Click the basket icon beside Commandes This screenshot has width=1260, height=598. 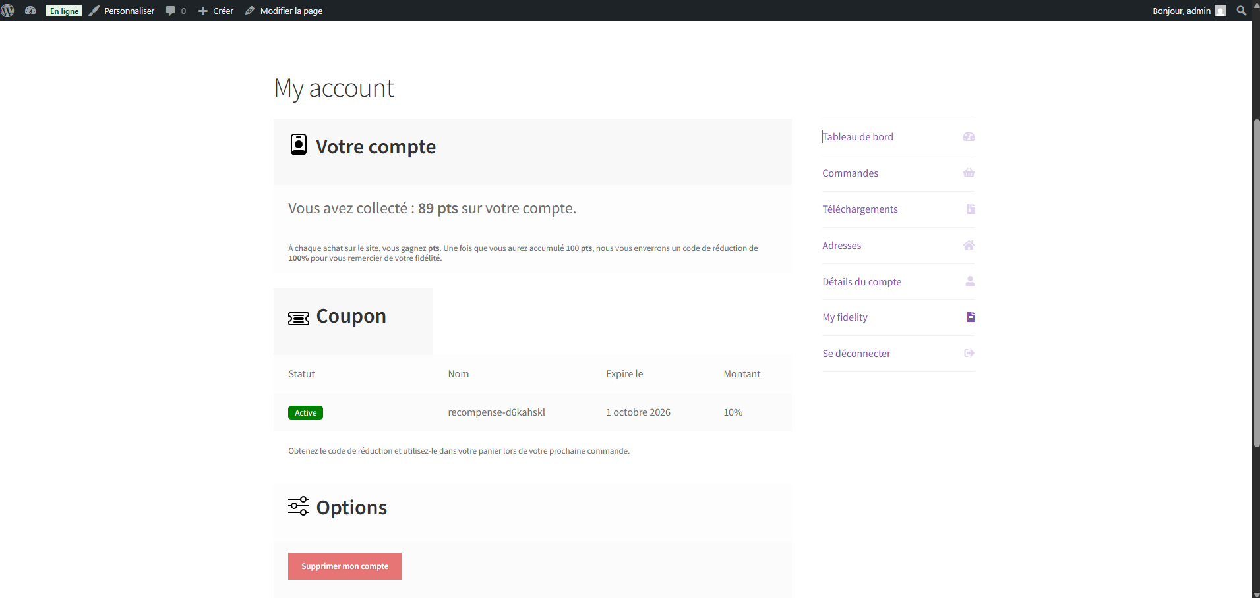tap(968, 173)
